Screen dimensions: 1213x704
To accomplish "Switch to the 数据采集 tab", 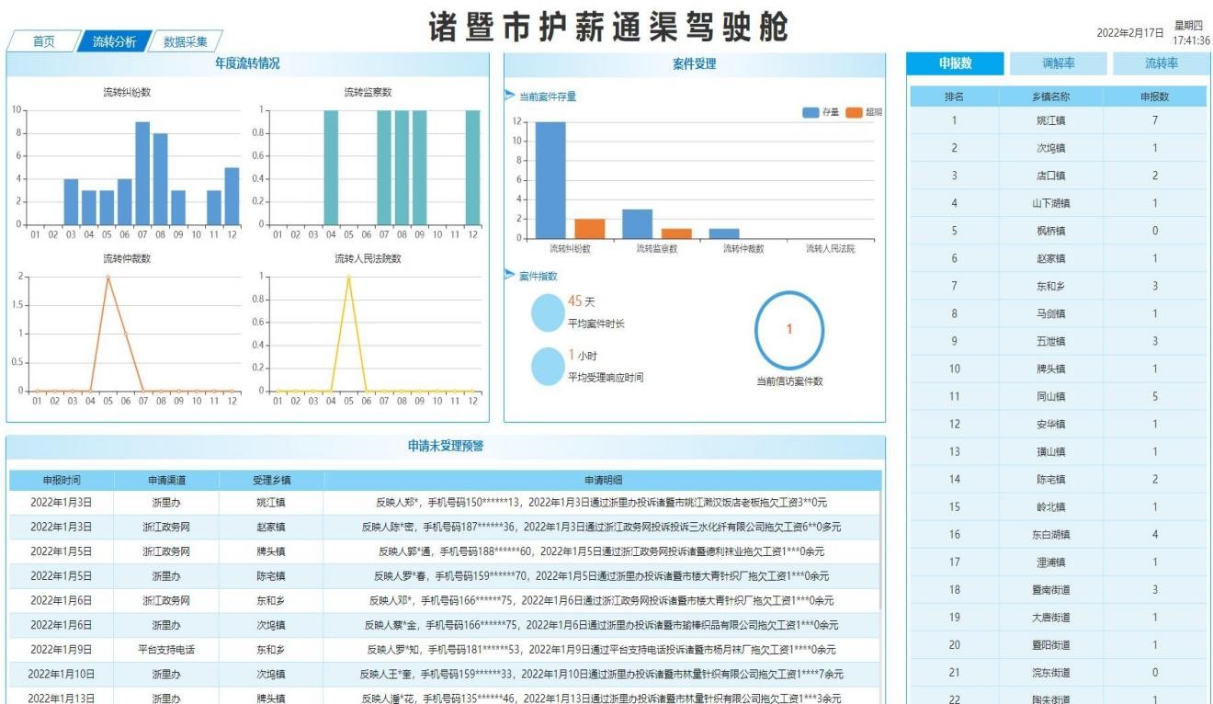I will click(x=185, y=41).
